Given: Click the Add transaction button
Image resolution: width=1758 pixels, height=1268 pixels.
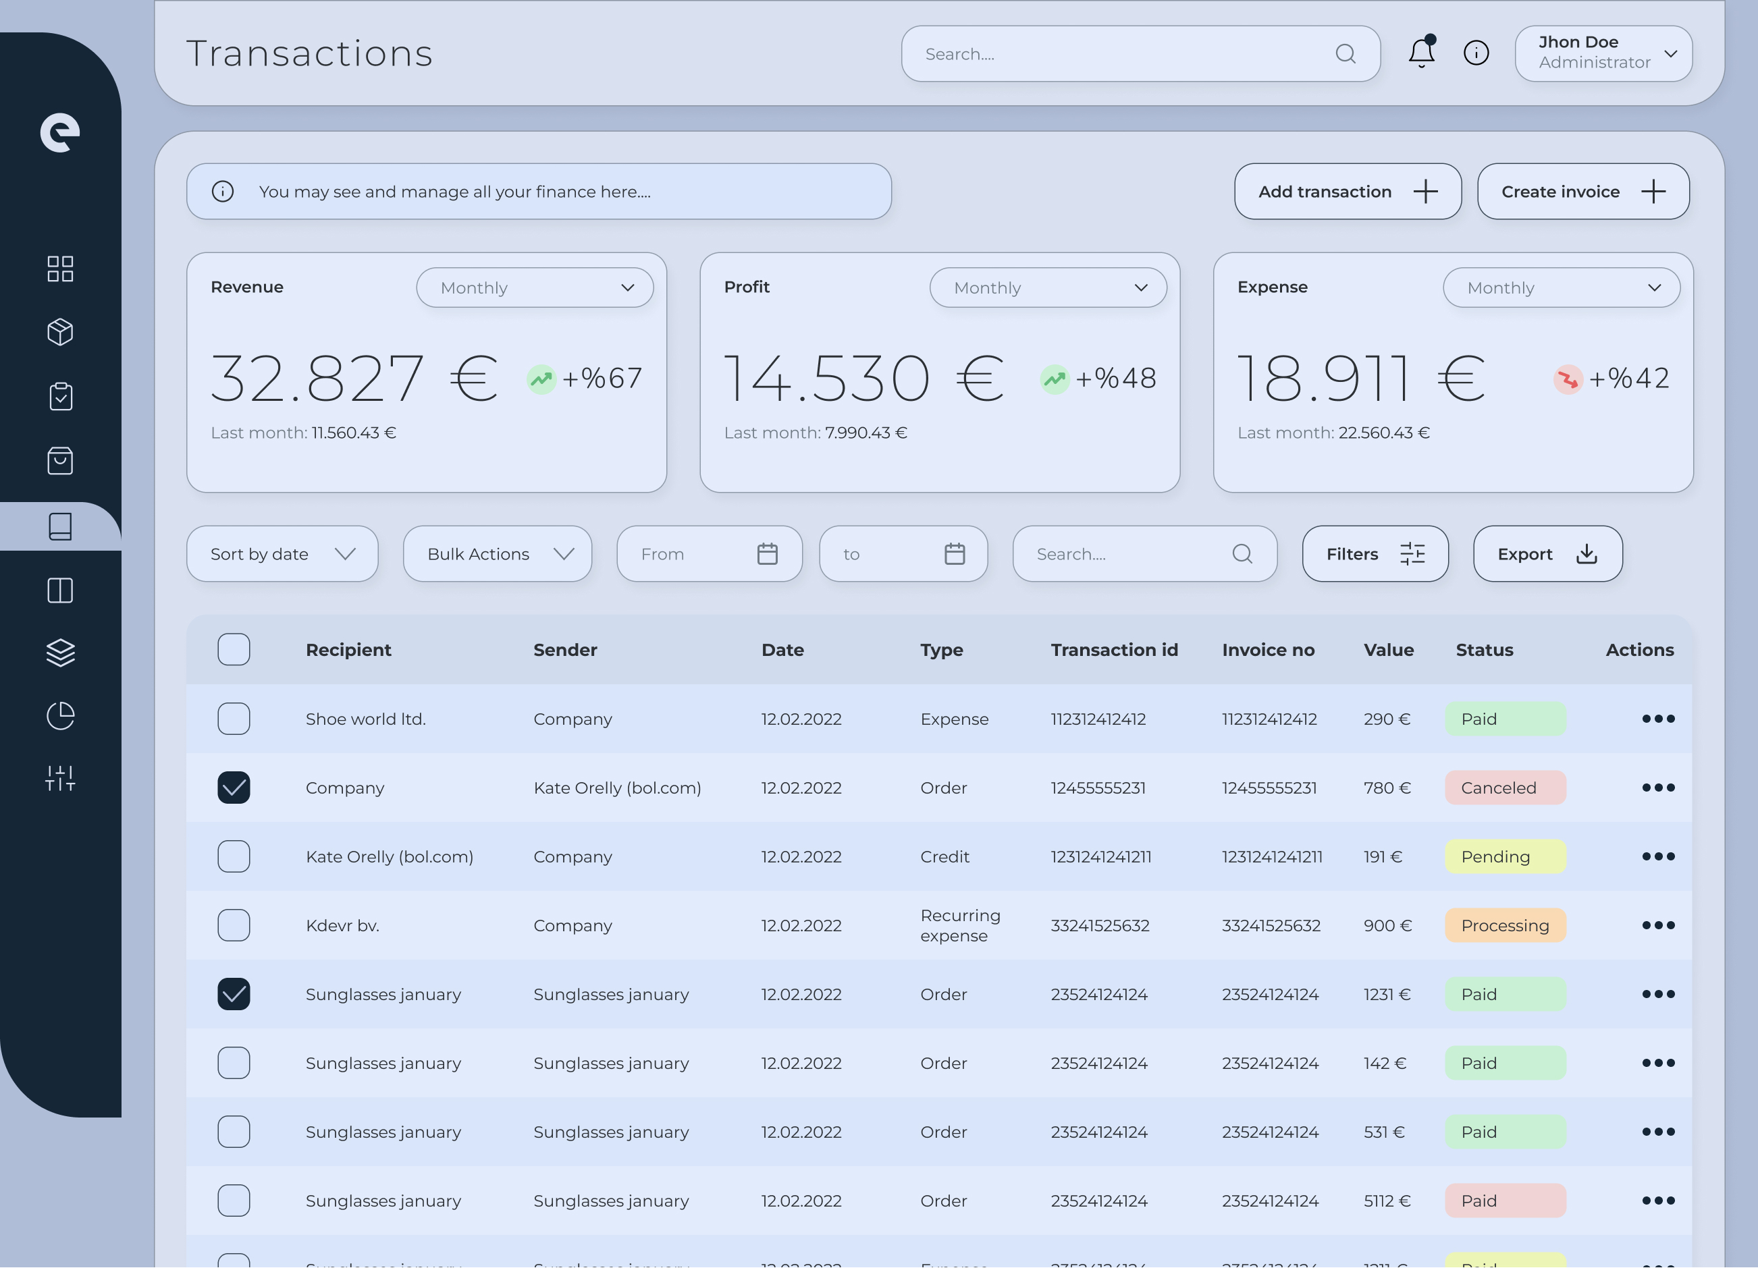Looking at the screenshot, I should coord(1347,192).
